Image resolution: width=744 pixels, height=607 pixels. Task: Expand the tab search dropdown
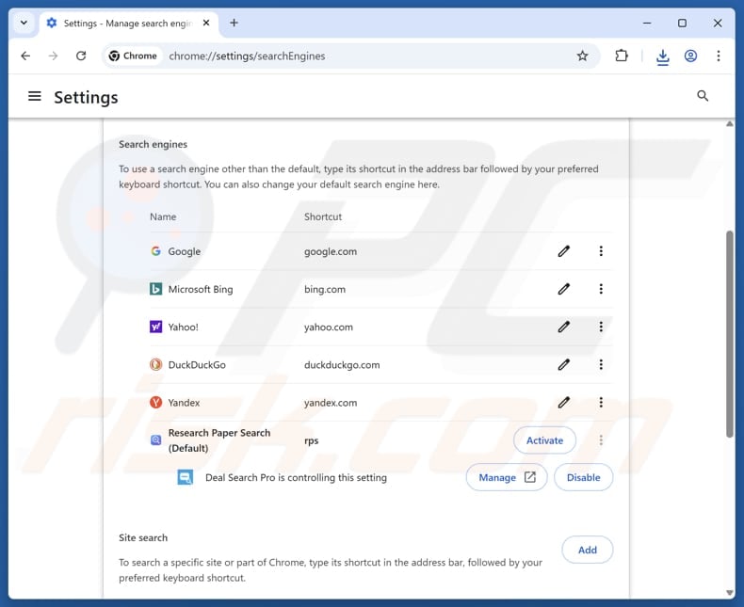click(24, 23)
